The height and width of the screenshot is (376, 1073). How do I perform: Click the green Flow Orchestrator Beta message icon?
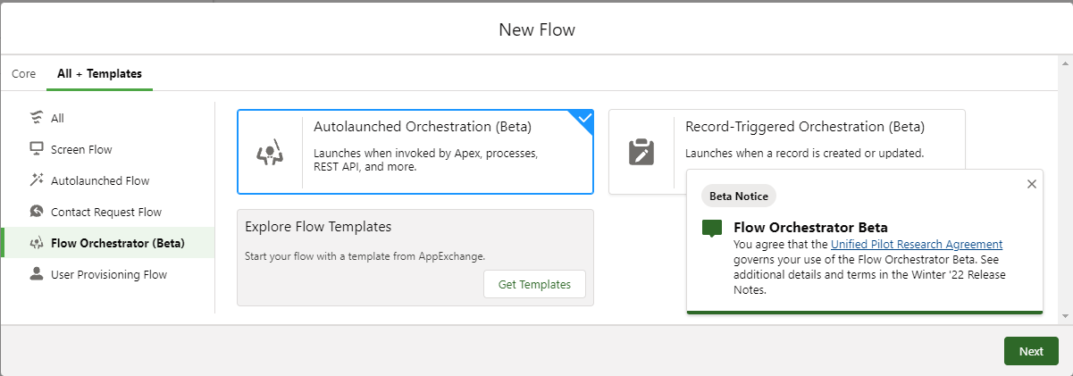pos(712,228)
